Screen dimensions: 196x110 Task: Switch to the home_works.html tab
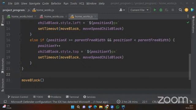click(x=22, y=16)
